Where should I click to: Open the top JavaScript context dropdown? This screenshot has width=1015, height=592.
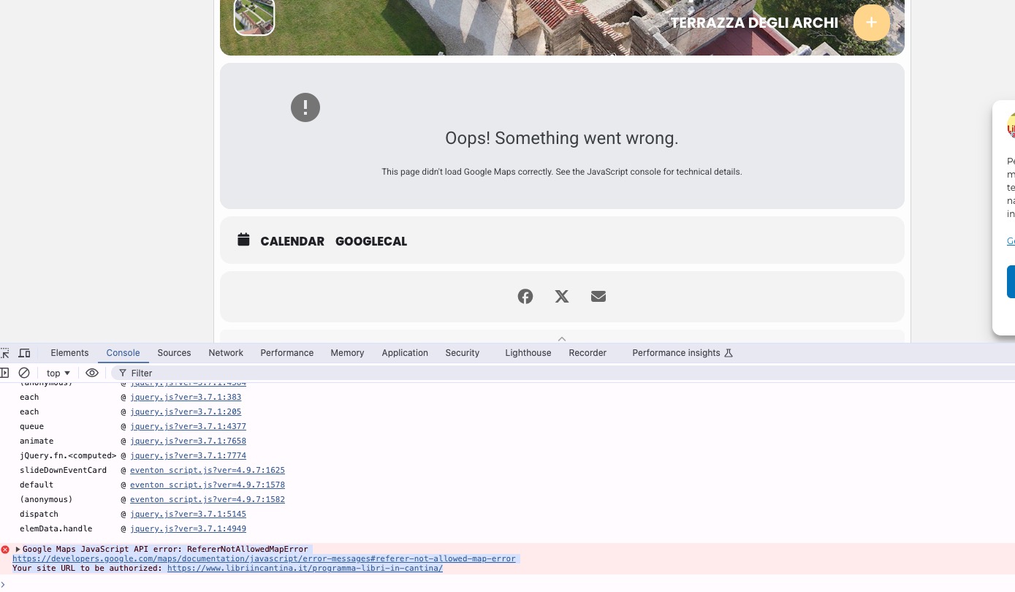pos(58,373)
